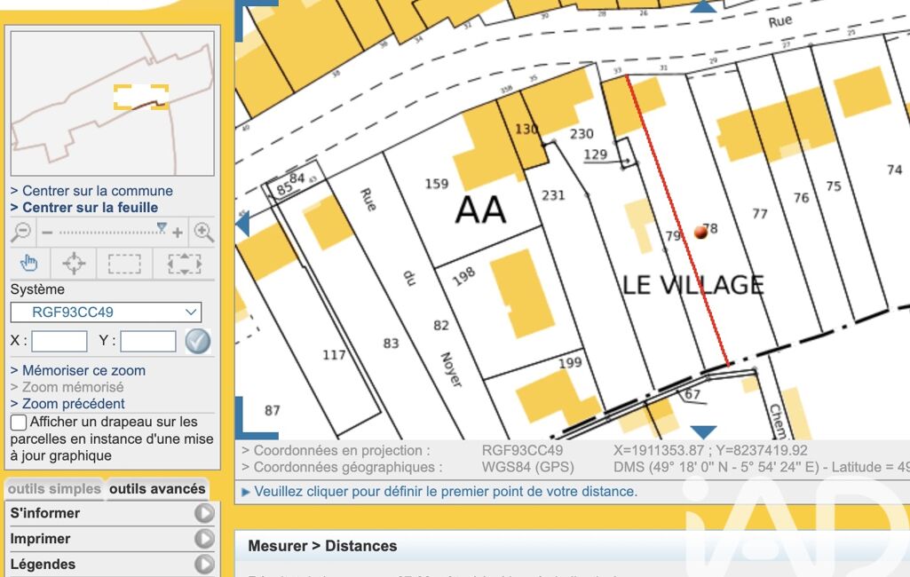Screen dimensions: 910x577
Task: Enable the 'Afficher un drapeau' checkbox
Action: tap(19, 423)
